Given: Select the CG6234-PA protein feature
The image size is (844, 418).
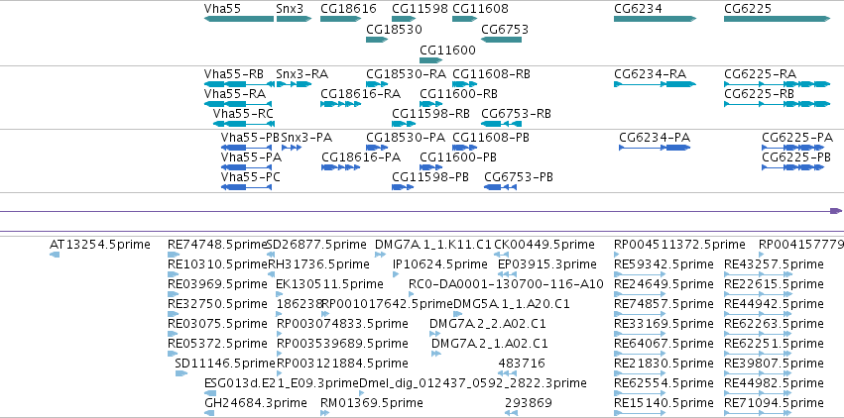Looking at the screenshot, I should click(x=656, y=148).
